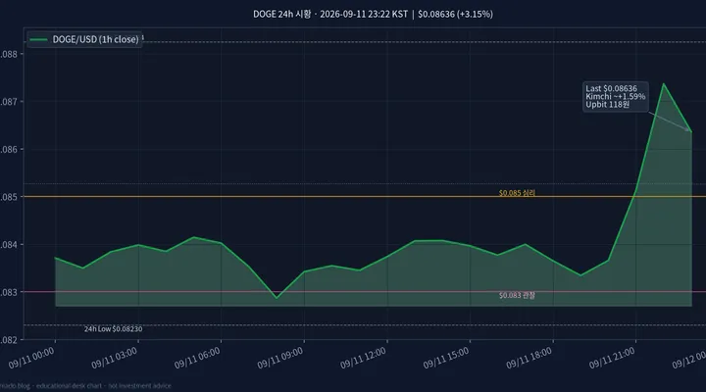Click the footer disclaimer 'not investment advice'
Screen dimensions: 706x392
[139, 386]
